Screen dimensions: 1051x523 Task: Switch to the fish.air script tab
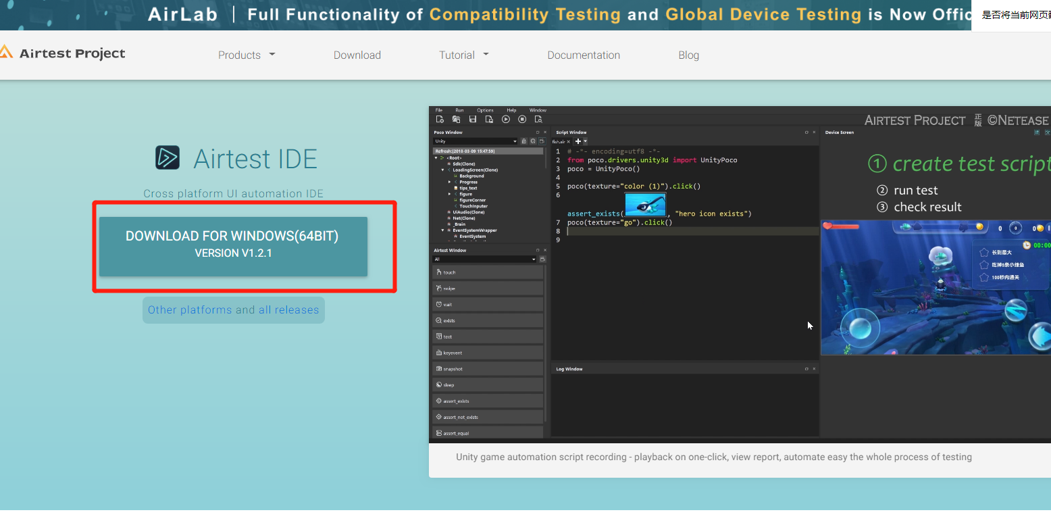coord(559,142)
